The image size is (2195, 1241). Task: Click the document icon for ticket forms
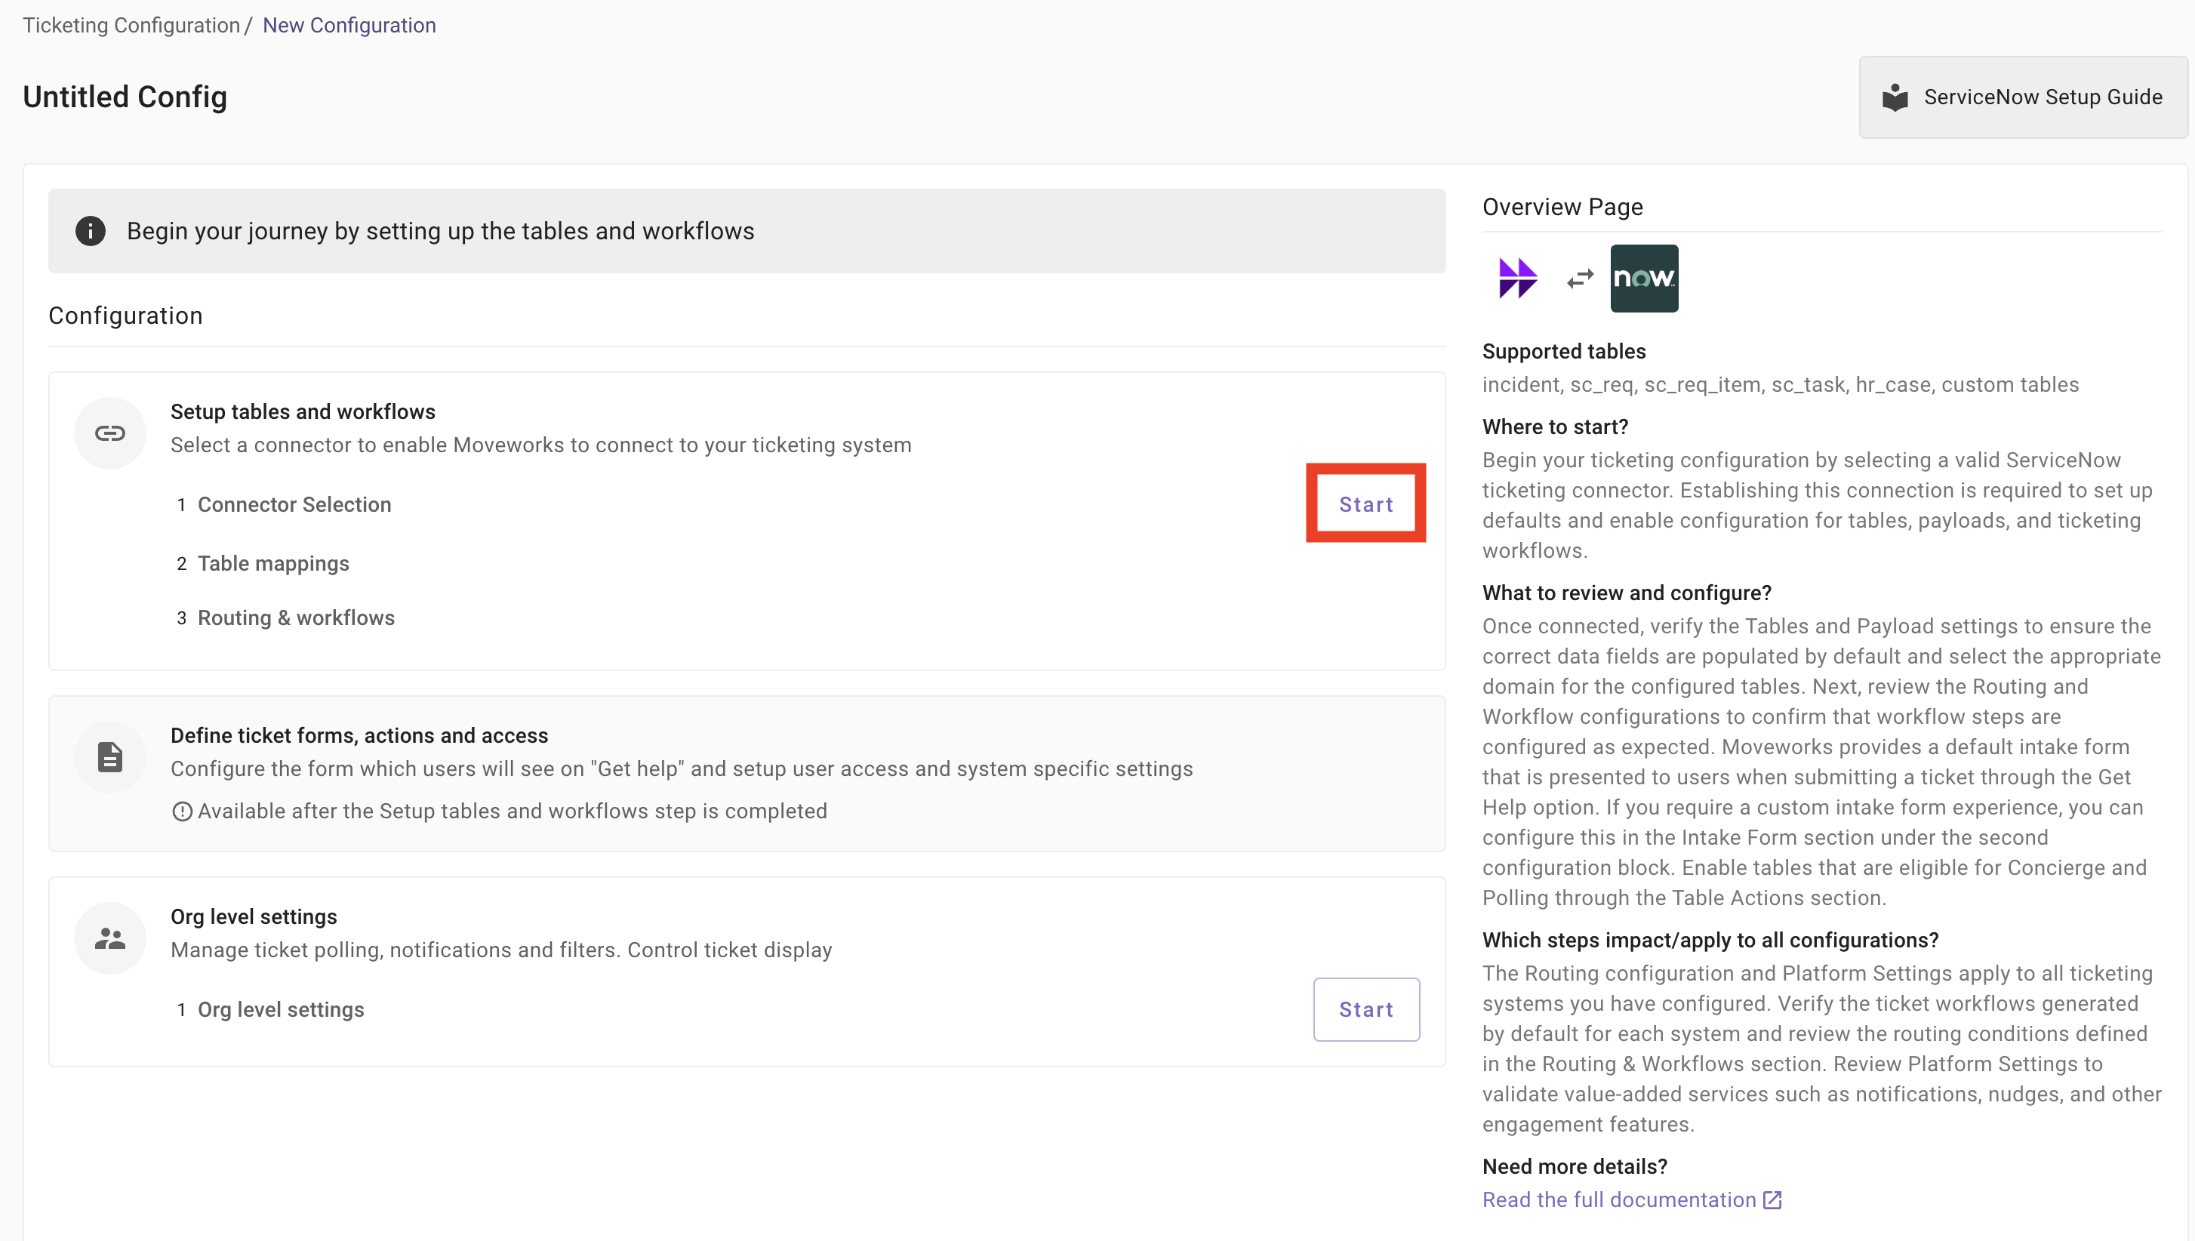click(110, 757)
